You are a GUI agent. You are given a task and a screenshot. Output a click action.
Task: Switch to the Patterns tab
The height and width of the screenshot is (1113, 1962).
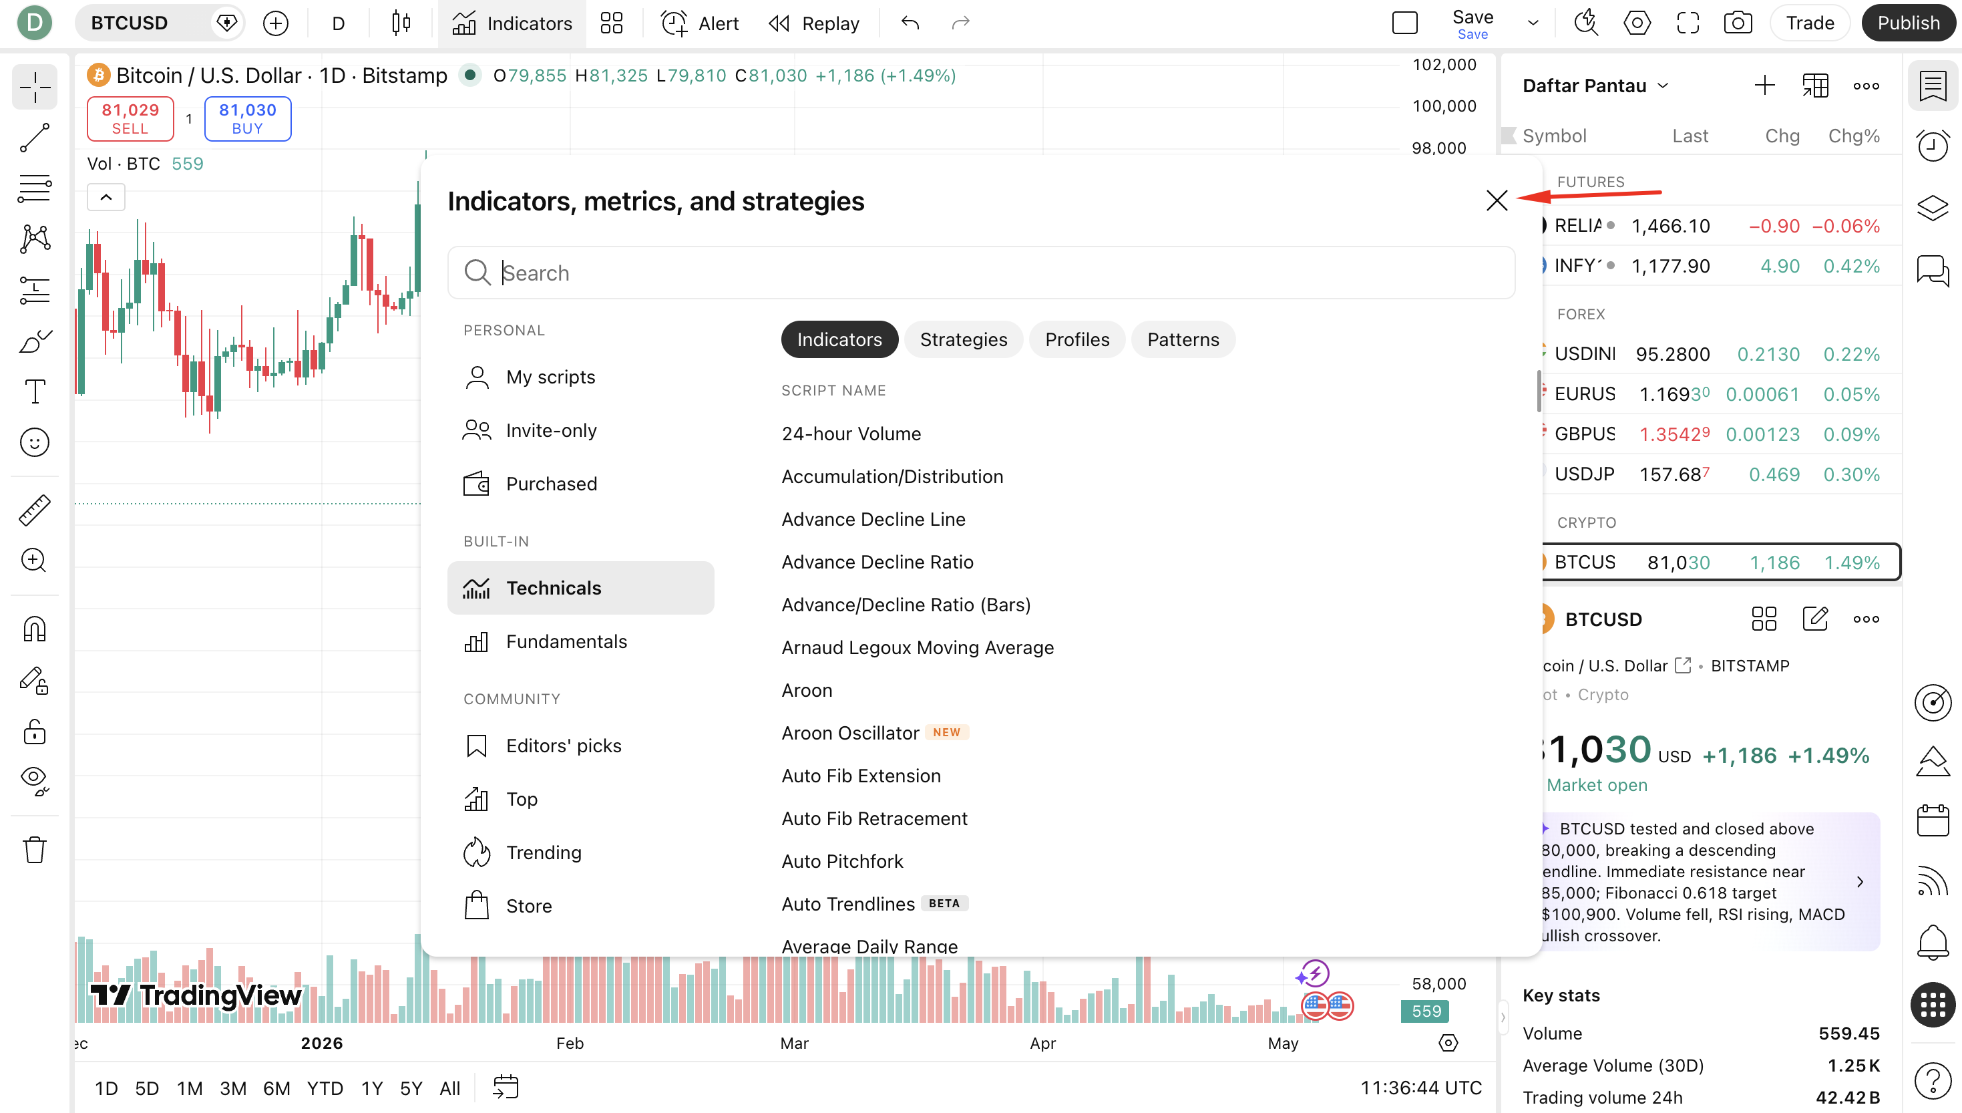(x=1183, y=339)
